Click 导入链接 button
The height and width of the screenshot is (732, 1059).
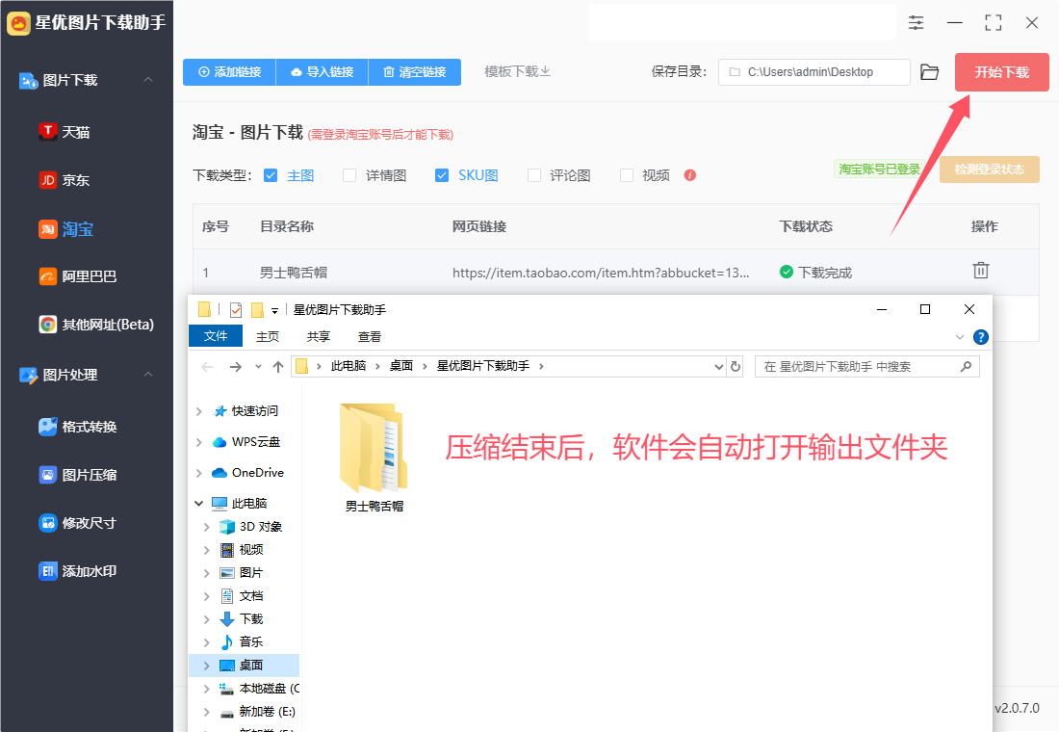pos(323,71)
